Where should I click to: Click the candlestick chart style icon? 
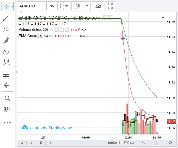pyautogui.click(x=78, y=6)
